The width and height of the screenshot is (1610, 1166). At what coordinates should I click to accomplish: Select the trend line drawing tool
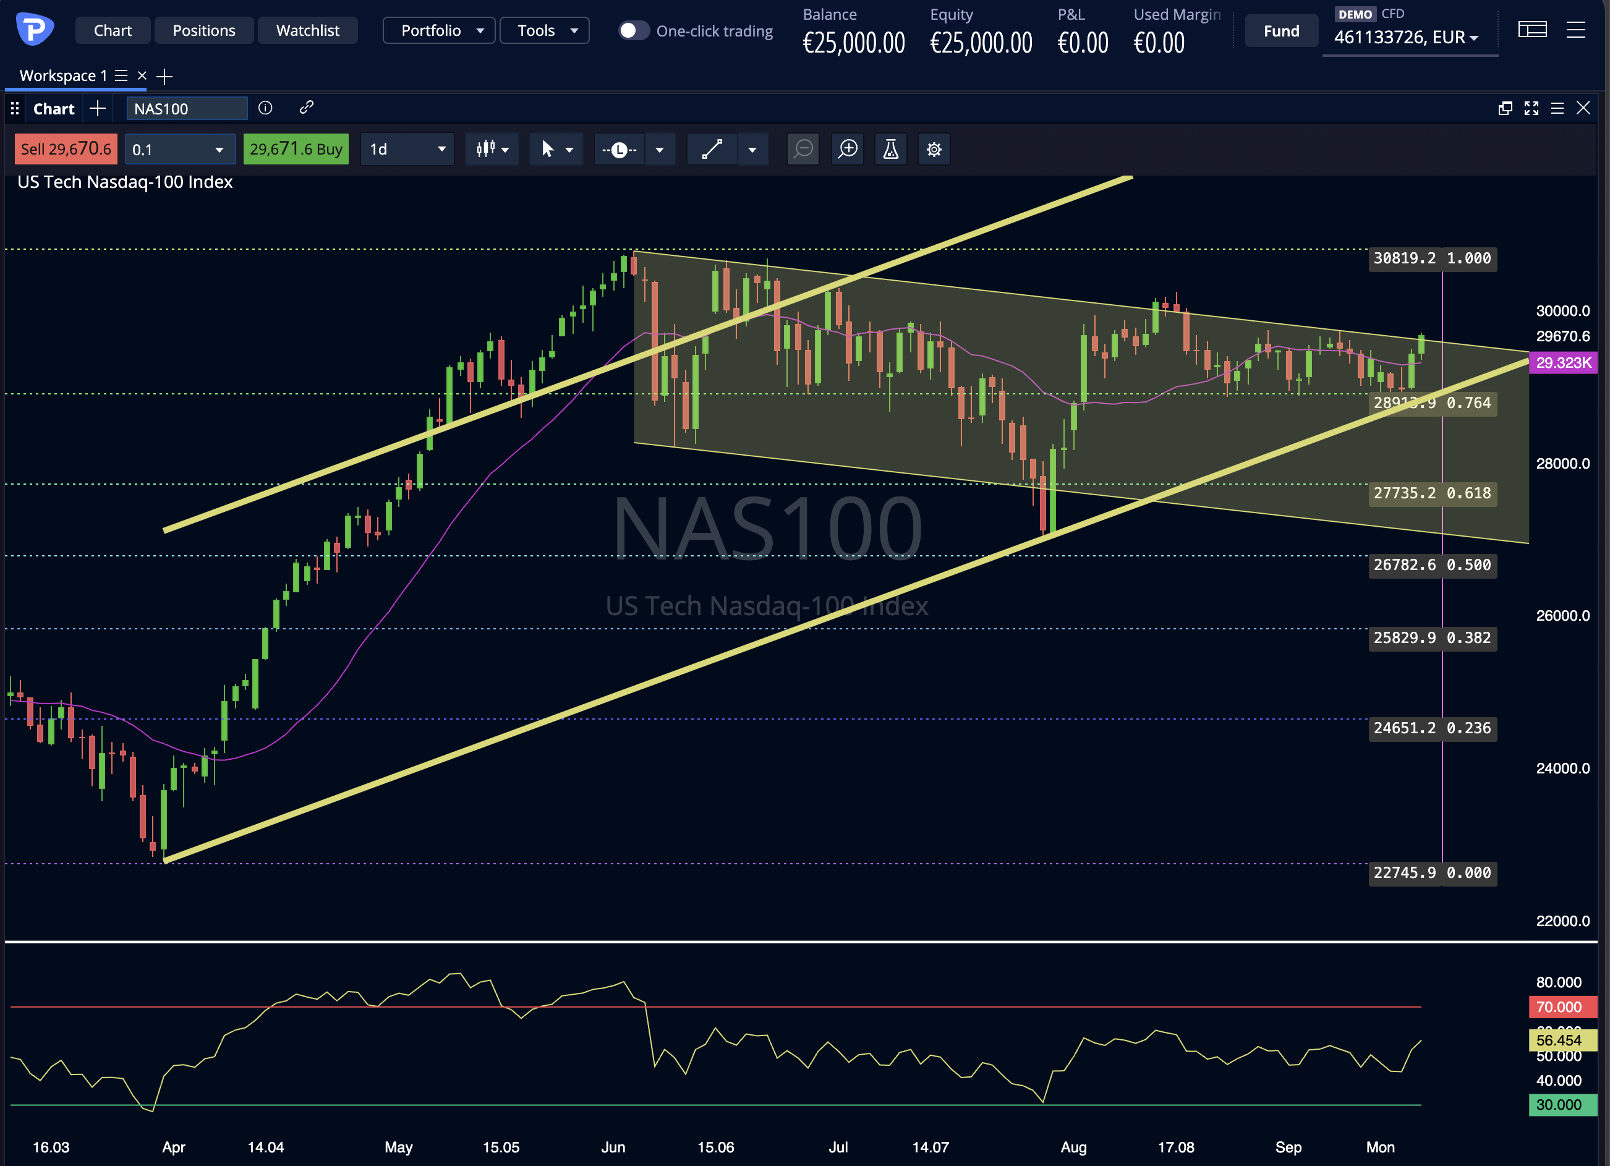tap(712, 149)
